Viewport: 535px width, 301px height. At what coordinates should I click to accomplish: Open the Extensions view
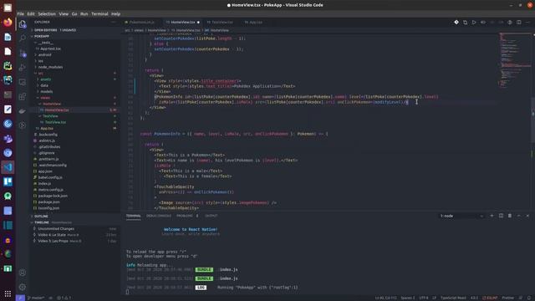pyautogui.click(x=23, y=97)
